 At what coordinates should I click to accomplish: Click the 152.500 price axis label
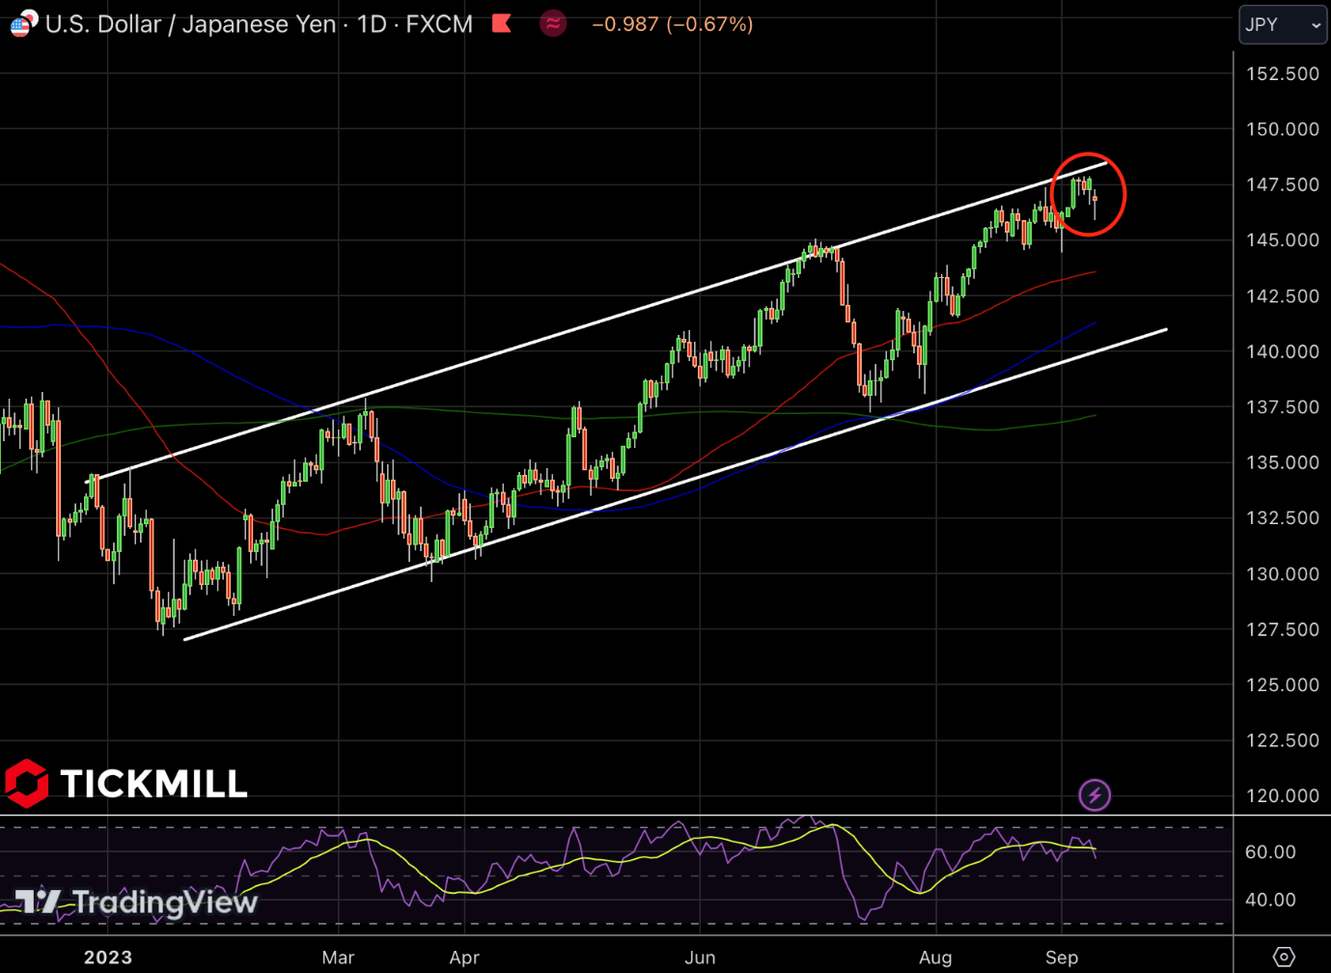1283,73
